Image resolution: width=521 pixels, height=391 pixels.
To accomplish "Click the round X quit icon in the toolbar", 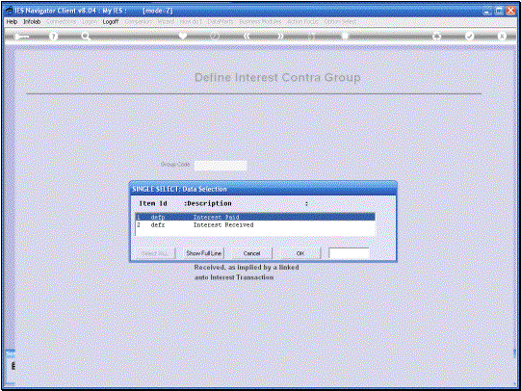I will (502, 36).
